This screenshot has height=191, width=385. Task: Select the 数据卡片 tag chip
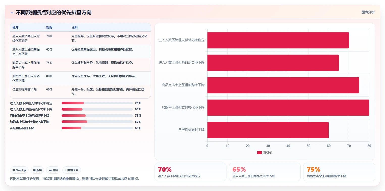tap(72, 170)
